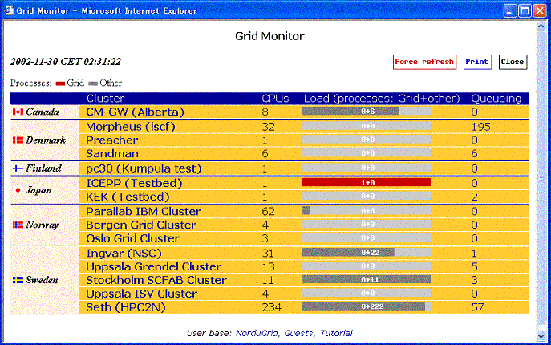The height and width of the screenshot is (345, 551).
Task: Open the ICEPP (Testbed) cluster link
Action: (x=134, y=183)
